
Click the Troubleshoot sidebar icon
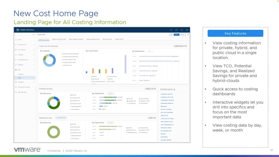pyautogui.click(x=16, y=60)
